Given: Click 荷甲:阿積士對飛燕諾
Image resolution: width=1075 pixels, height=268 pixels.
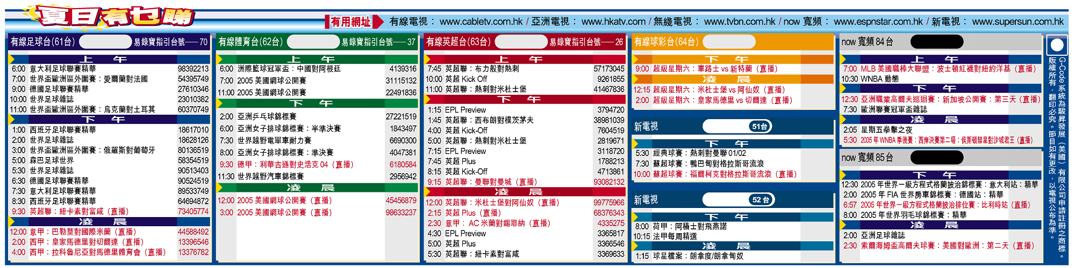Looking at the screenshot, I should pos(690,226).
